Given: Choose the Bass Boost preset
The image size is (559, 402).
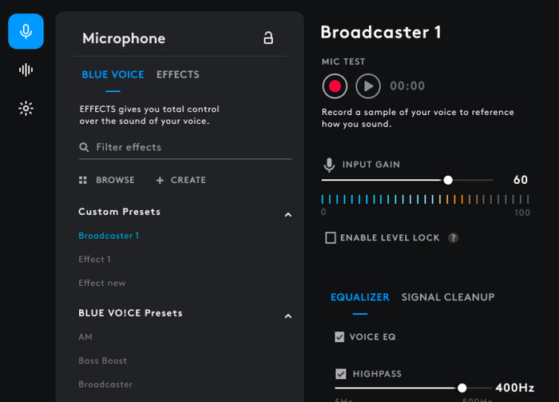Looking at the screenshot, I should (x=103, y=360).
